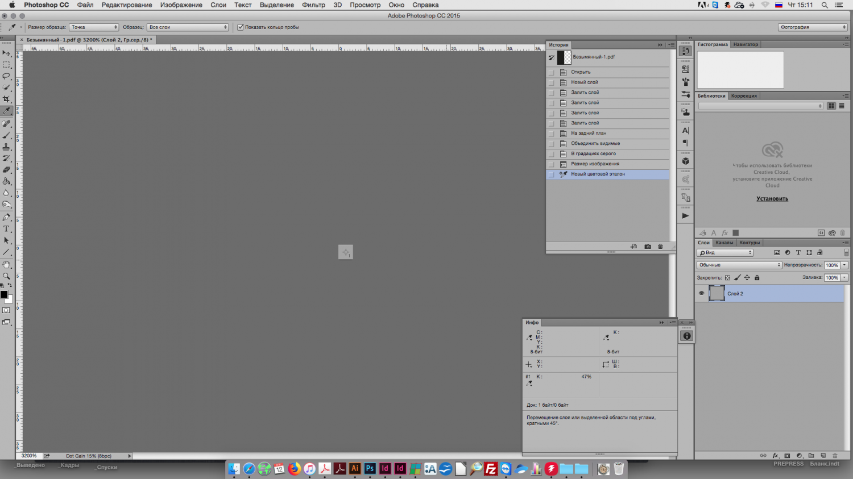
Task: Open the Фотография workspace dropdown
Action: (813, 27)
